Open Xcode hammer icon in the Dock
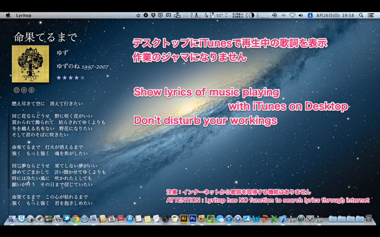 click(283, 219)
